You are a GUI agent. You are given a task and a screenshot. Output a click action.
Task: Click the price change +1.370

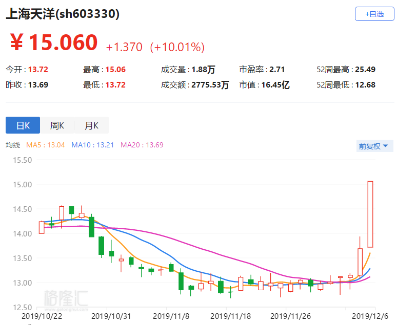[124, 47]
